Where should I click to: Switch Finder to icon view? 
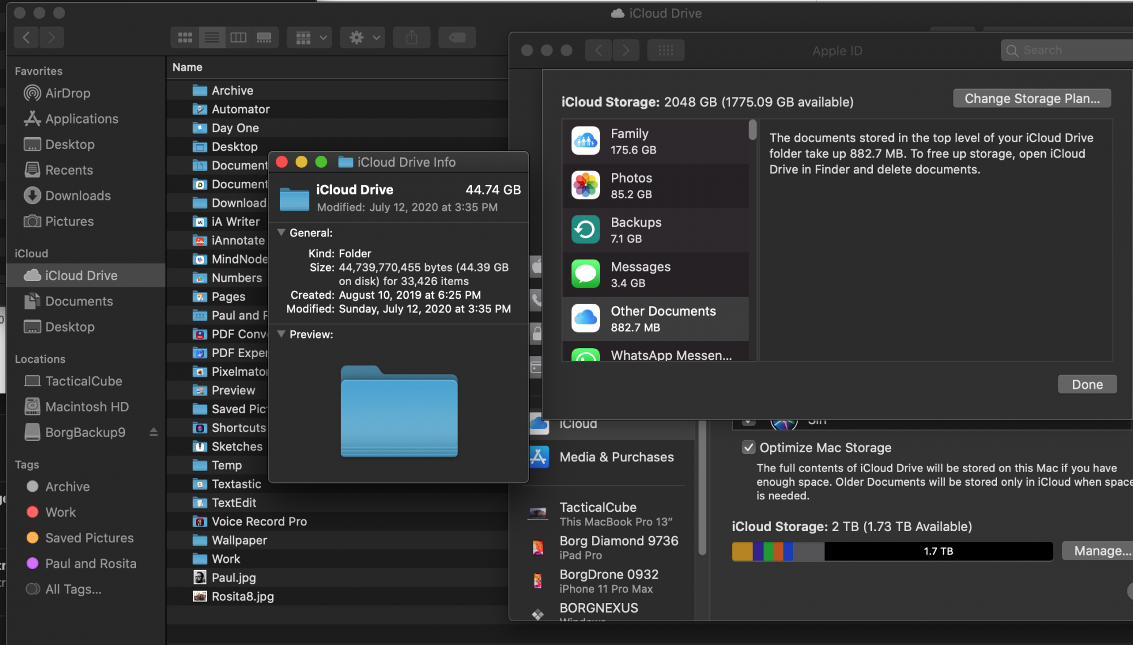(185, 37)
